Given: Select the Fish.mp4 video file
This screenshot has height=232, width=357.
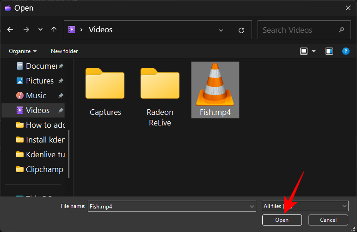Looking at the screenshot, I should [x=215, y=90].
